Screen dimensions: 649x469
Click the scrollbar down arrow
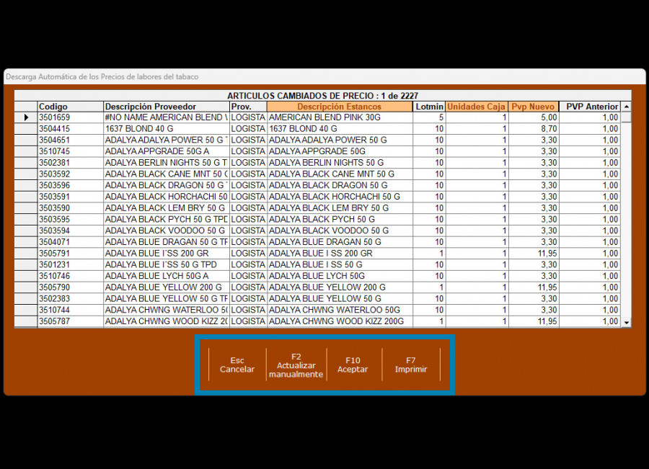pos(626,322)
